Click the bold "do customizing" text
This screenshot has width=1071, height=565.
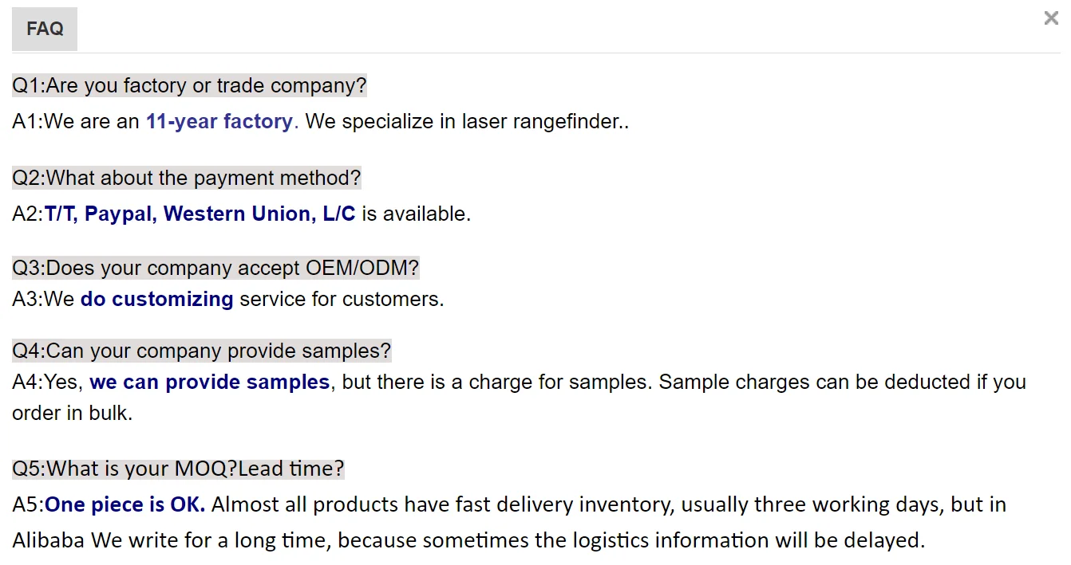click(156, 299)
